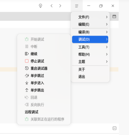The height and width of the screenshot is (135, 129).
Task: Click the step over icon beside 单步跳过
Action: (27, 76)
